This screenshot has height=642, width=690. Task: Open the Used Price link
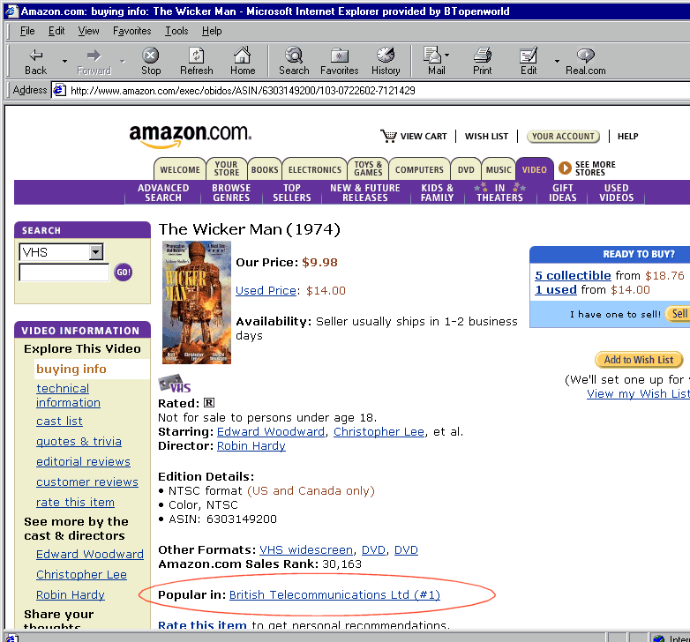[266, 291]
